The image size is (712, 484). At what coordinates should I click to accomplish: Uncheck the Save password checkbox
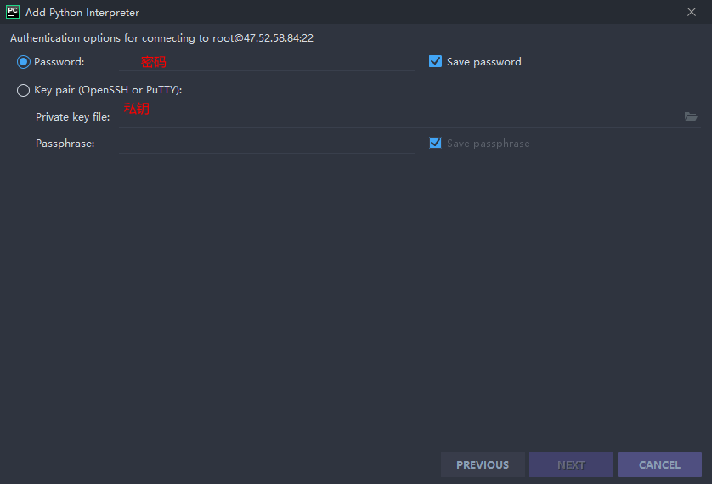pos(435,61)
